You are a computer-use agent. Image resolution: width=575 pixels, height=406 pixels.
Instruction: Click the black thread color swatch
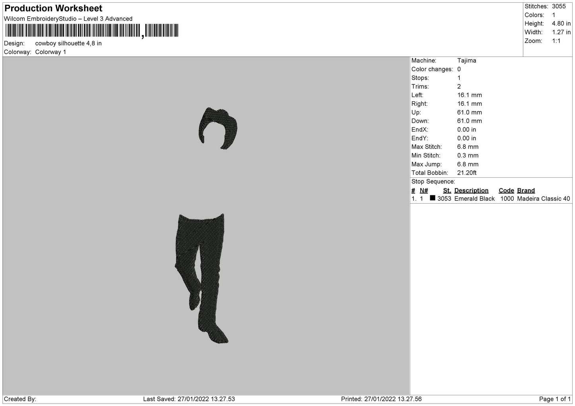click(433, 198)
